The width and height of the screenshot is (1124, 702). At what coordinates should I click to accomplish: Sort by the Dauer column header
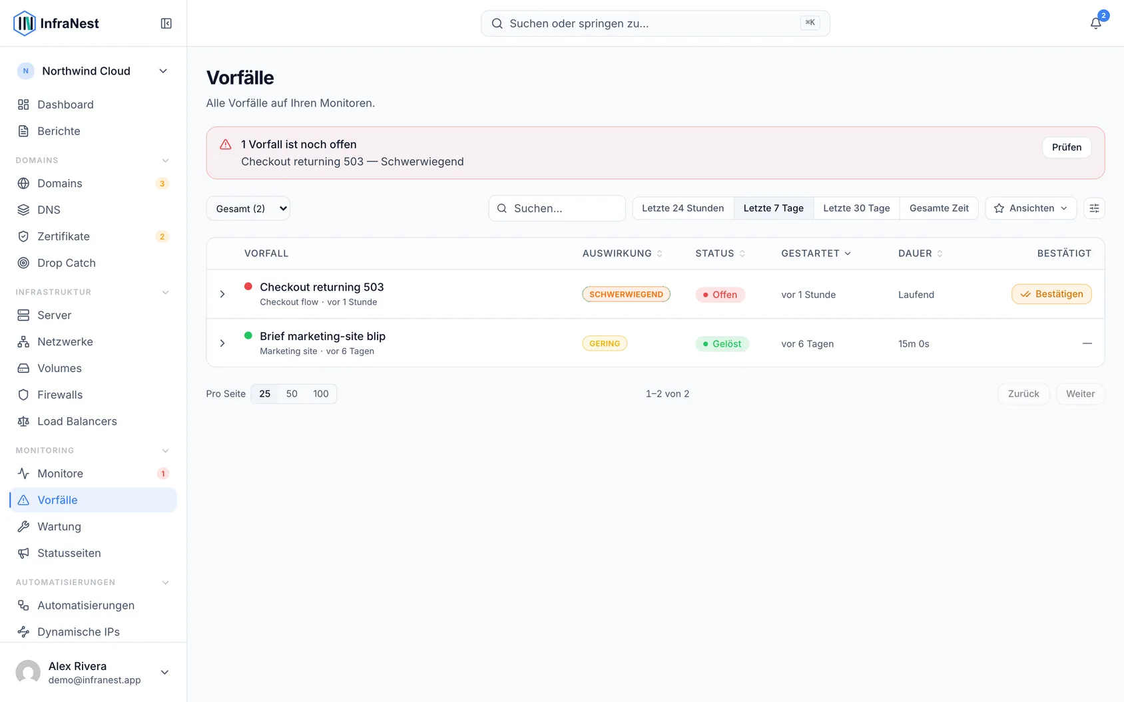920,254
